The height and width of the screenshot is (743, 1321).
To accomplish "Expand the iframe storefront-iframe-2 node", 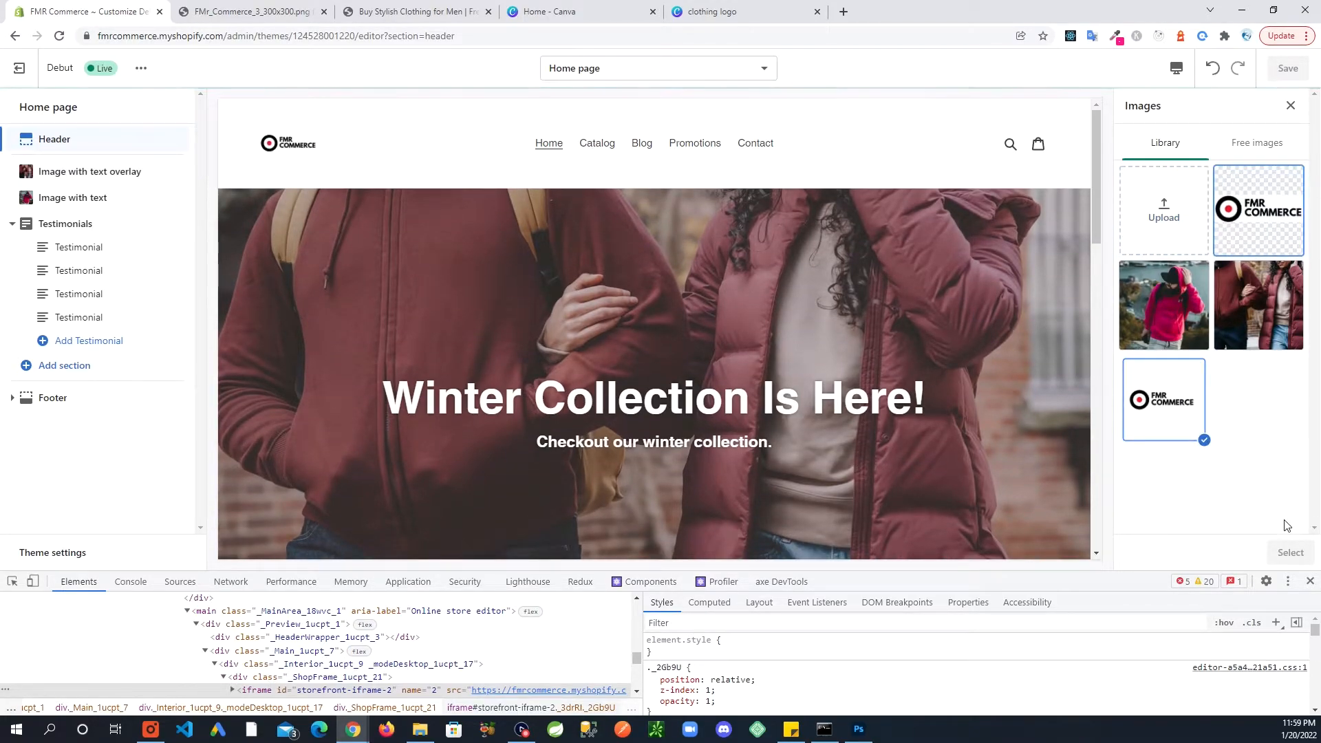I will pyautogui.click(x=233, y=689).
